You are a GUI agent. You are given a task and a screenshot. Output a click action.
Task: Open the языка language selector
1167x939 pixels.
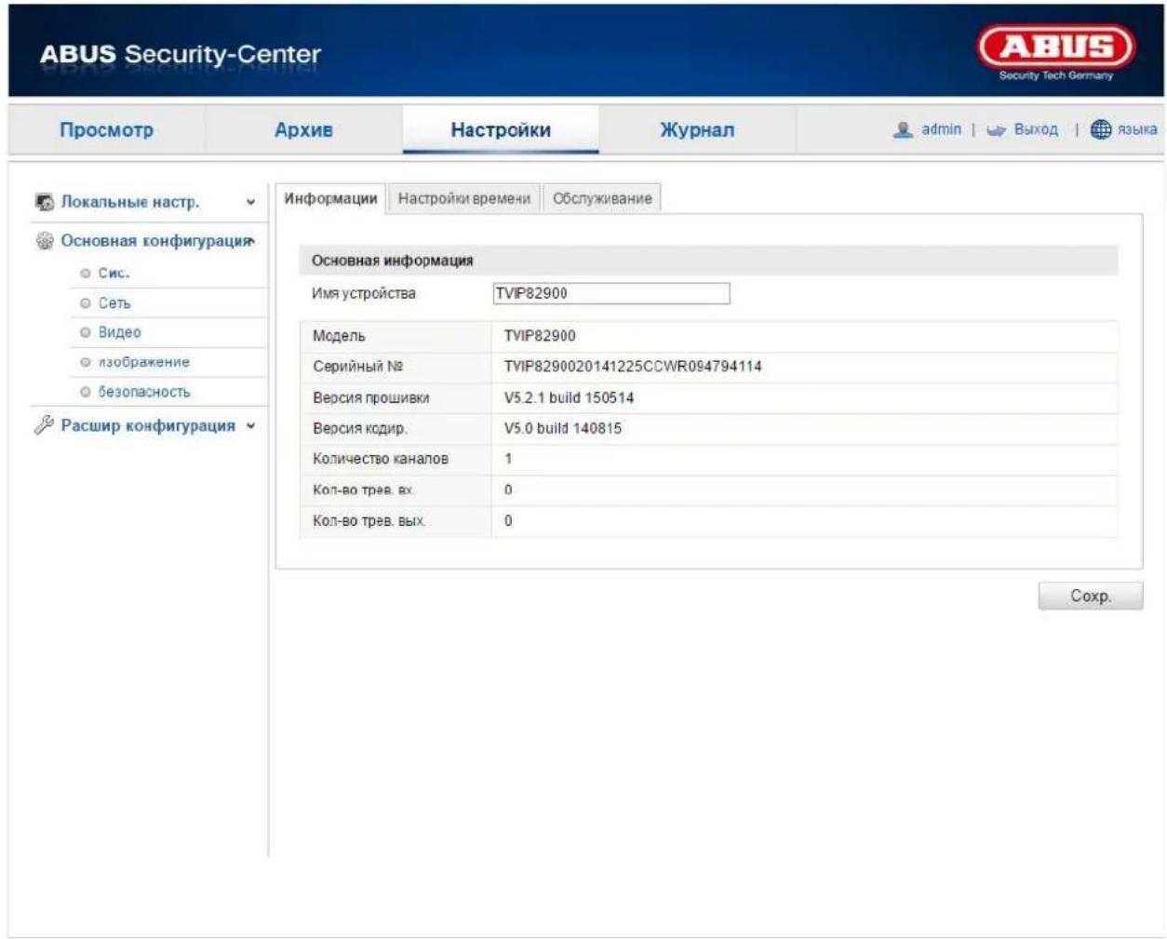pos(1137,129)
